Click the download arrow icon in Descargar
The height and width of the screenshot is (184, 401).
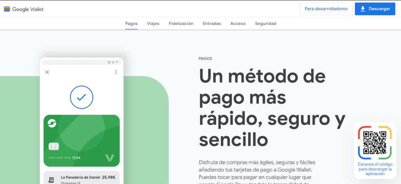point(363,9)
